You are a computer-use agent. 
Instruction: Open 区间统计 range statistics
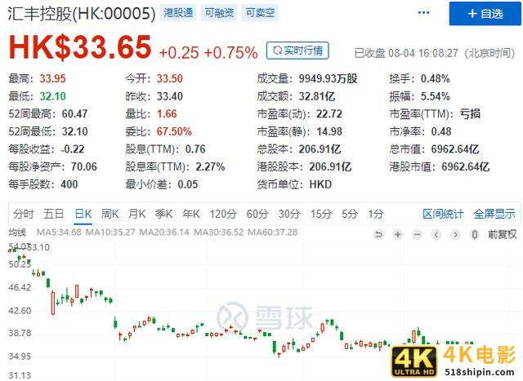[443, 214]
